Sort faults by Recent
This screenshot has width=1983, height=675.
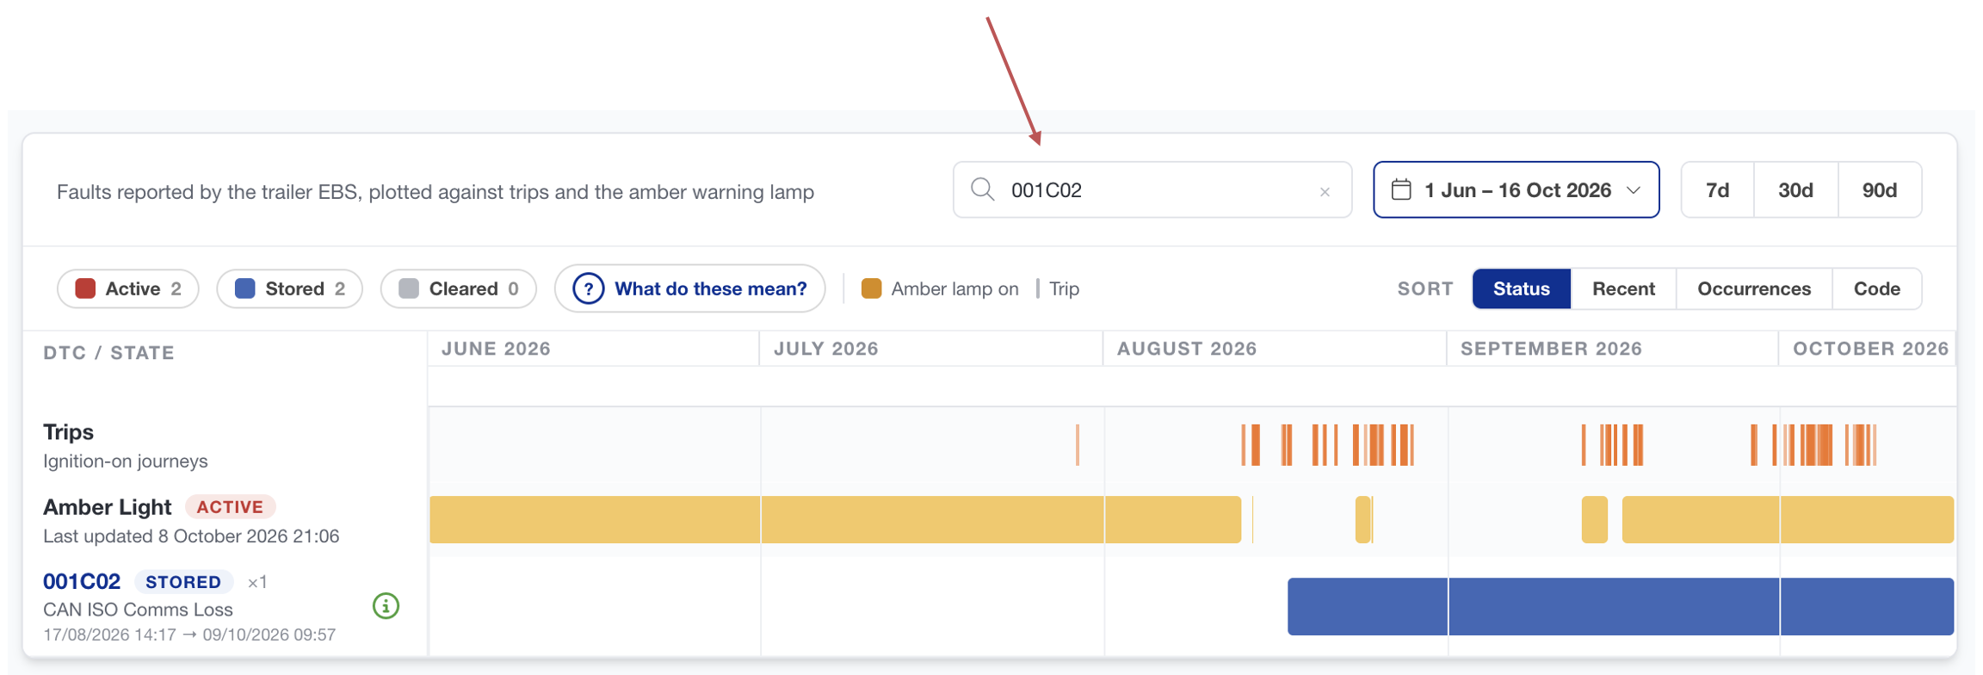[x=1623, y=288]
